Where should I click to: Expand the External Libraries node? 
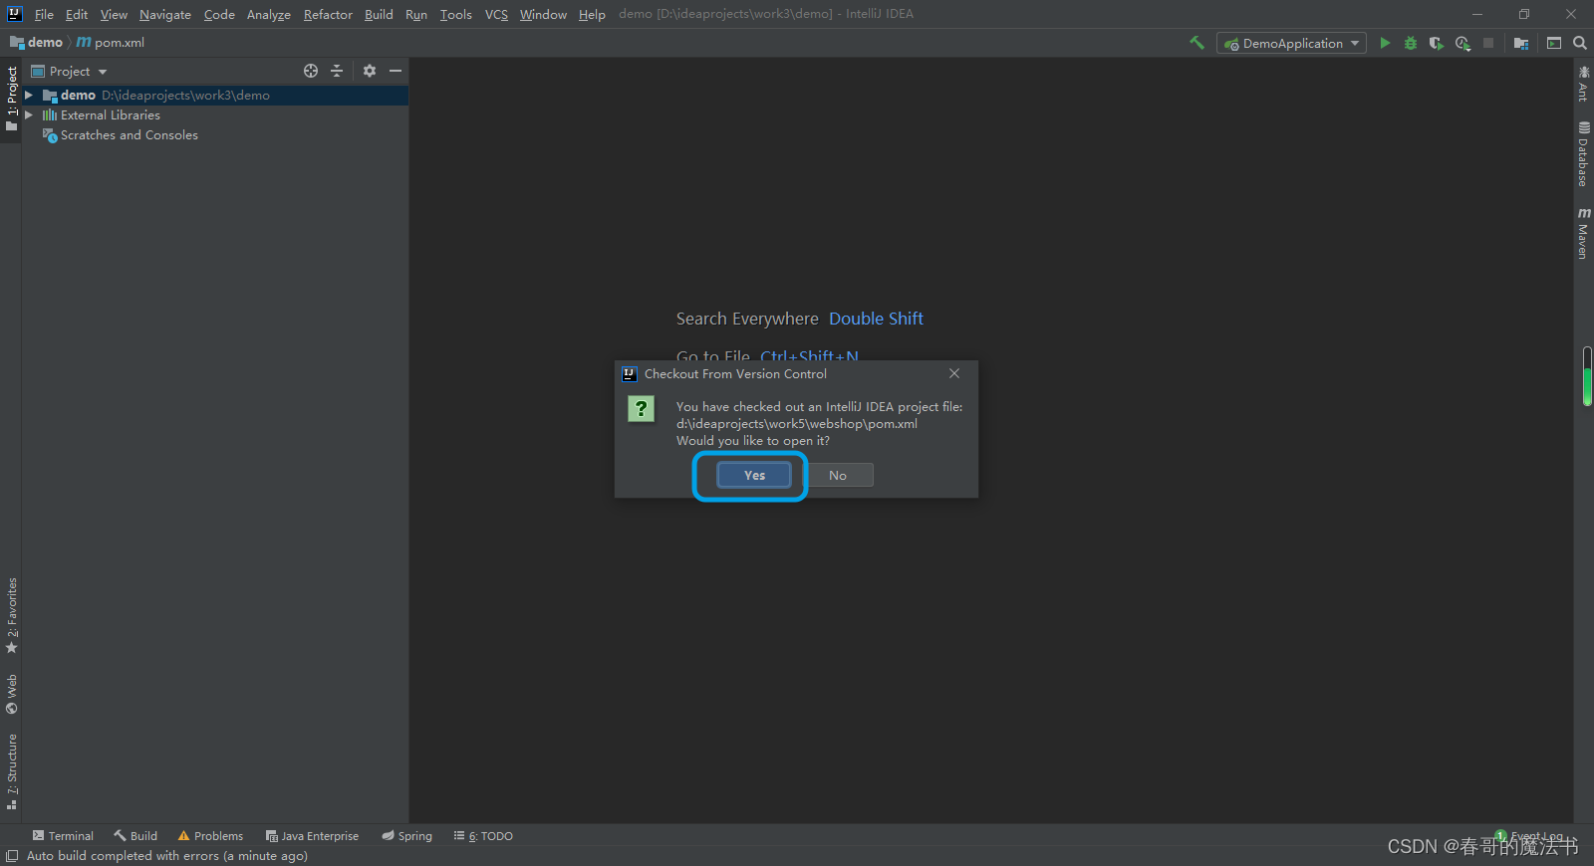click(29, 114)
